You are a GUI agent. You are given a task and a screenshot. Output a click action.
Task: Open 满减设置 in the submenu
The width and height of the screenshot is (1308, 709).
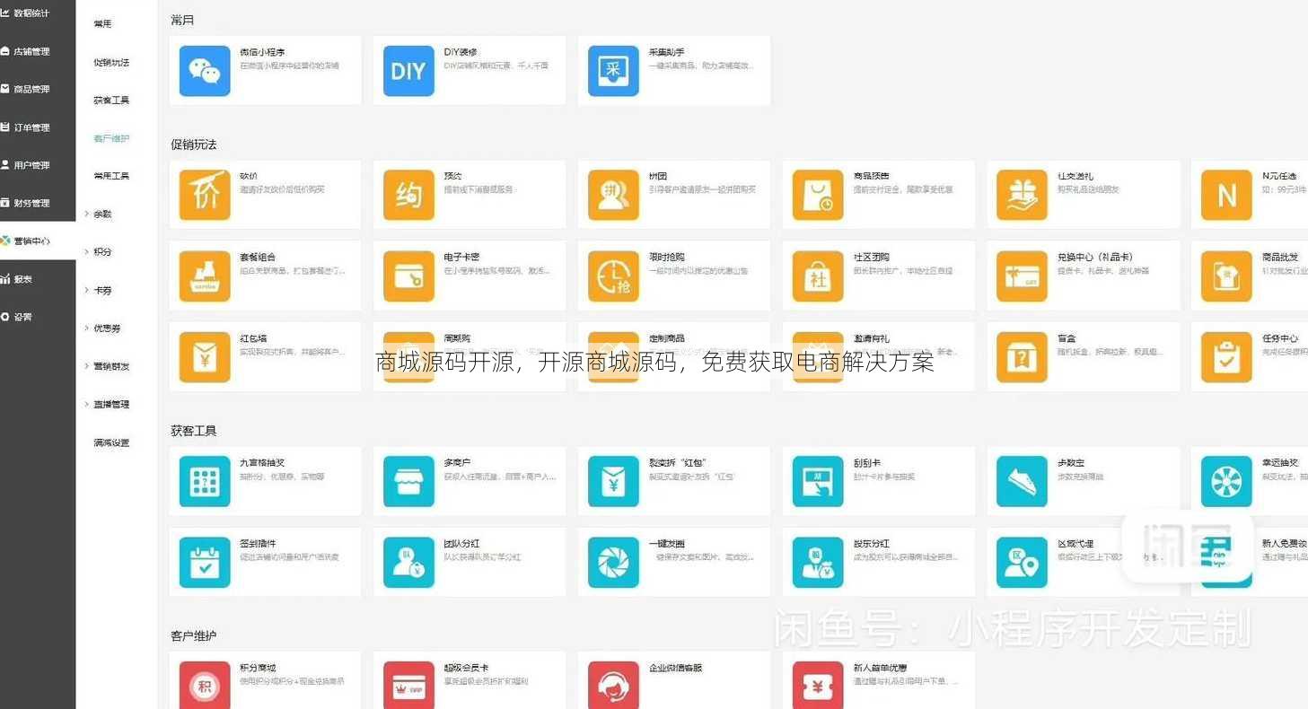tap(111, 442)
